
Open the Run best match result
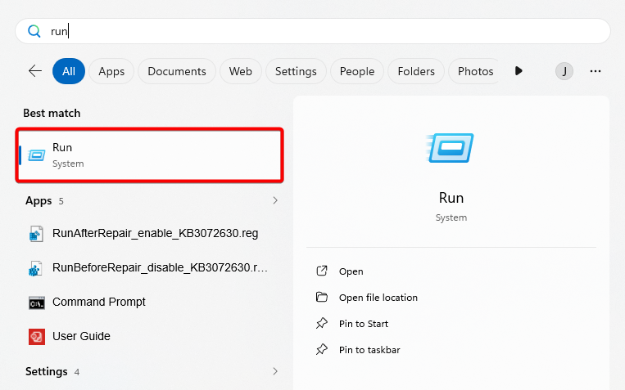tap(149, 155)
